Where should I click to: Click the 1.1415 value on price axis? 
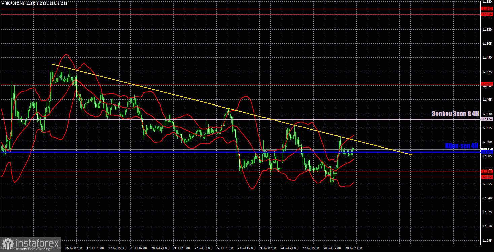487,128
